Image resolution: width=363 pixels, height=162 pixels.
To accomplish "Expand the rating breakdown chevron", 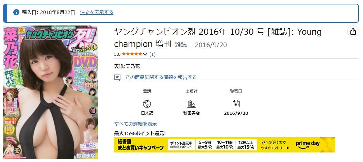I will pyautogui.click(x=145, y=54).
